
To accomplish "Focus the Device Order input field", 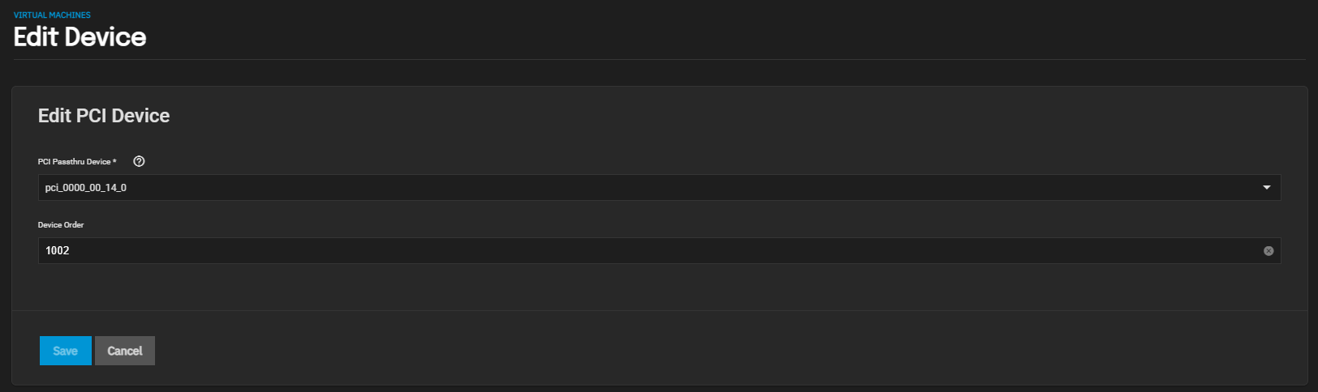I will [x=659, y=251].
